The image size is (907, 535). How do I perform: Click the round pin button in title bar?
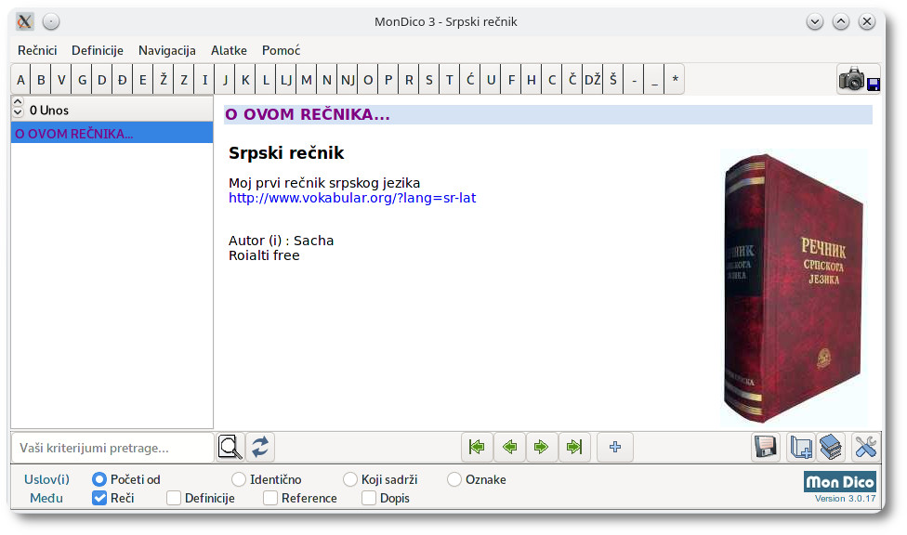pyautogui.click(x=51, y=22)
